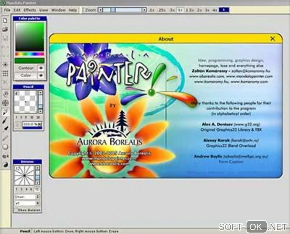
Task: Set zoom to .1x
Action: 152,10
